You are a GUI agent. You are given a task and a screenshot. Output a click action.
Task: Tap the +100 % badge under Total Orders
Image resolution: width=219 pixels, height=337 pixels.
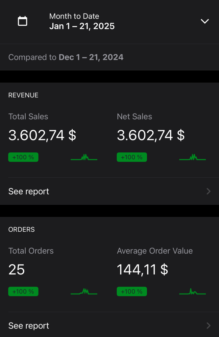(23, 292)
